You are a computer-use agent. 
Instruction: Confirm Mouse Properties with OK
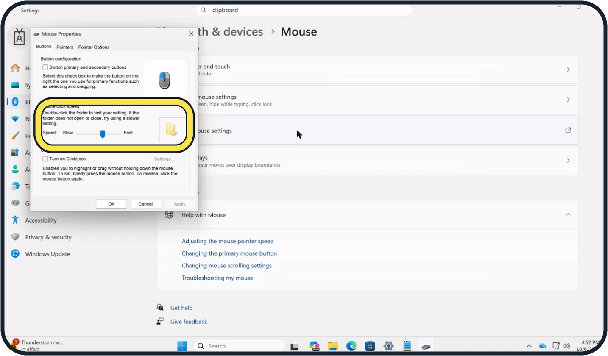coord(112,204)
